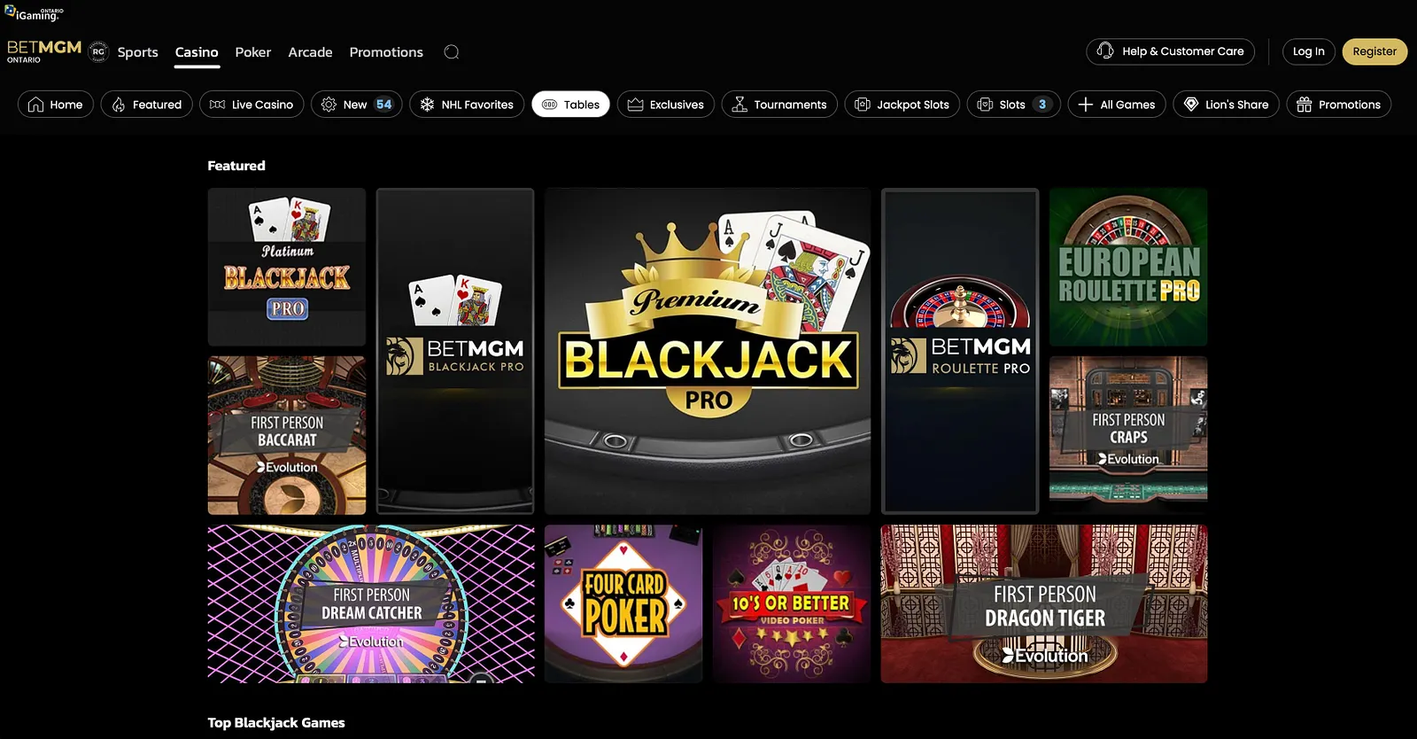Click the gold Register button
This screenshot has width=1417, height=739.
tap(1374, 51)
